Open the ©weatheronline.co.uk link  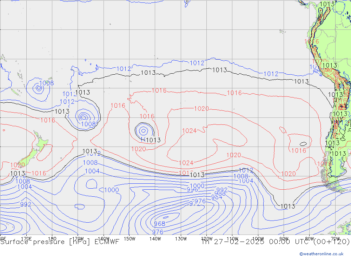(322, 254)
